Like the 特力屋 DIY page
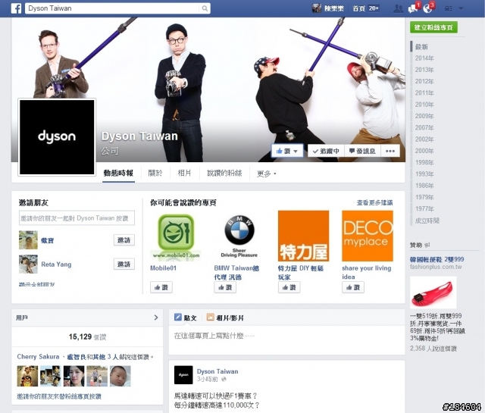Screen dimensions: 485x413 [289, 287]
